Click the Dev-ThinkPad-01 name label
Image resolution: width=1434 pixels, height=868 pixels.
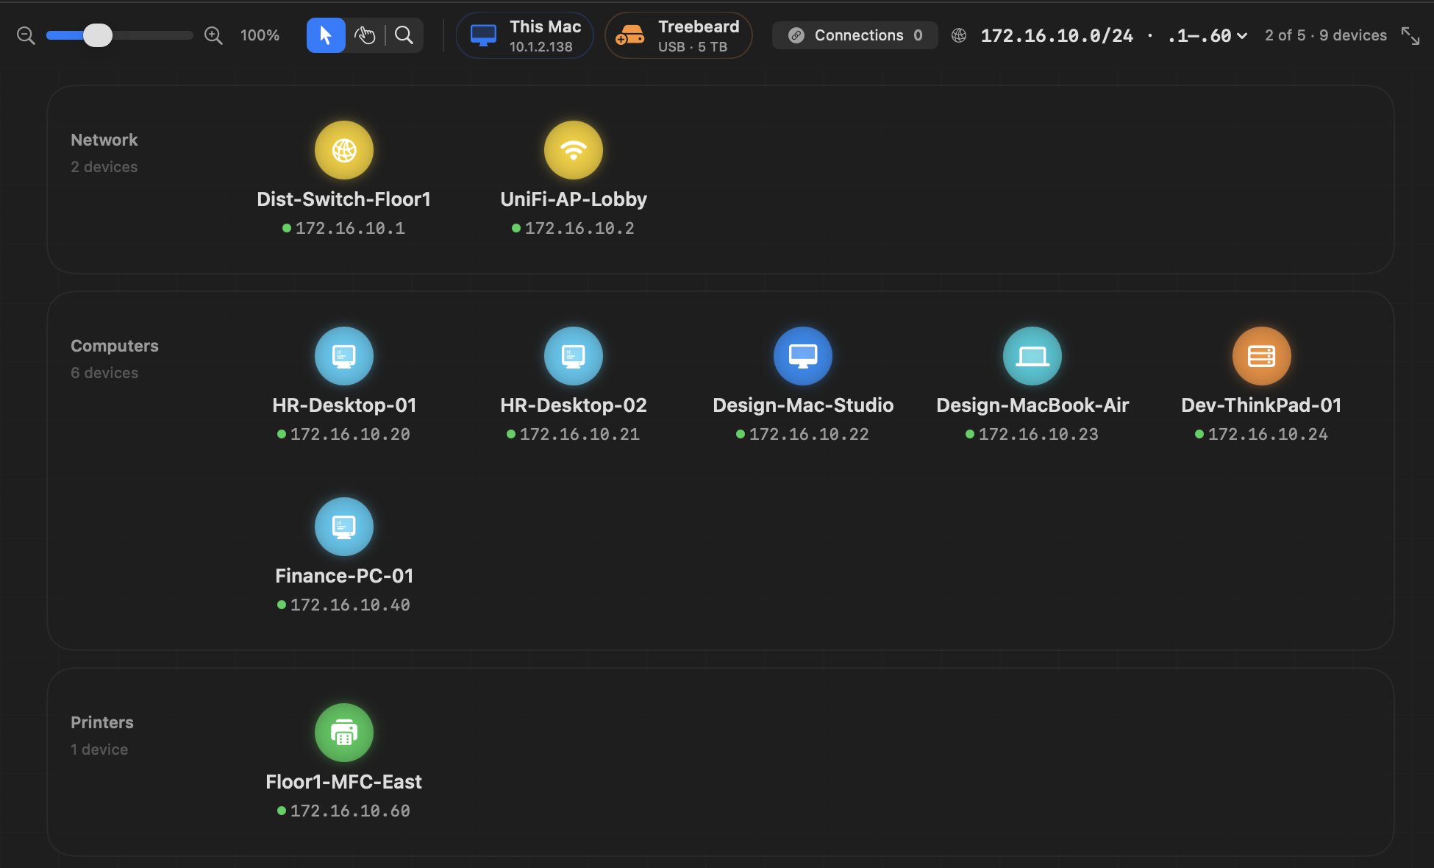[x=1262, y=405]
